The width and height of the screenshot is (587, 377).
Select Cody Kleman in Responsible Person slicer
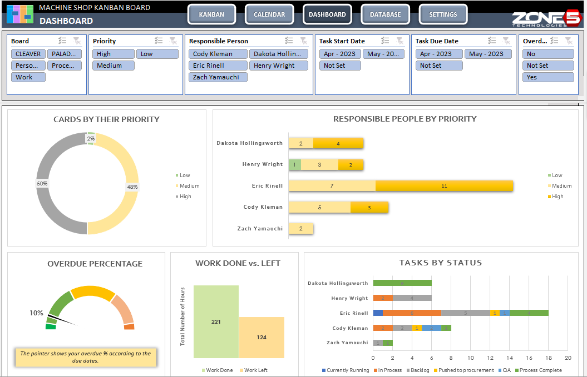click(x=218, y=53)
